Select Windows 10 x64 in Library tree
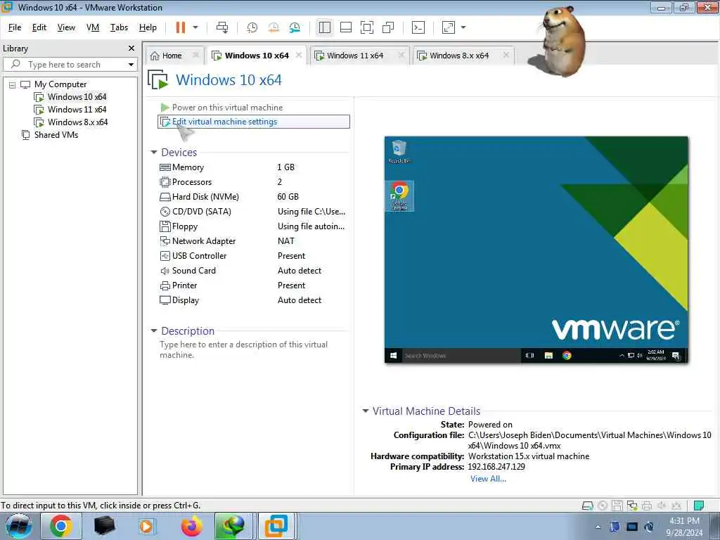 70,97
